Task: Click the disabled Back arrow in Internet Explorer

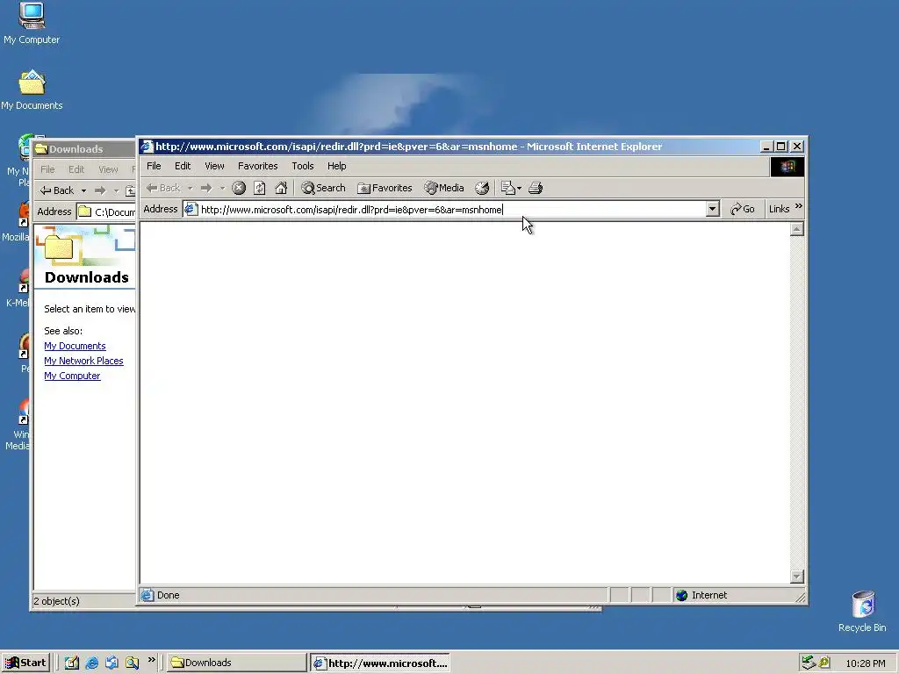Action: click(162, 188)
